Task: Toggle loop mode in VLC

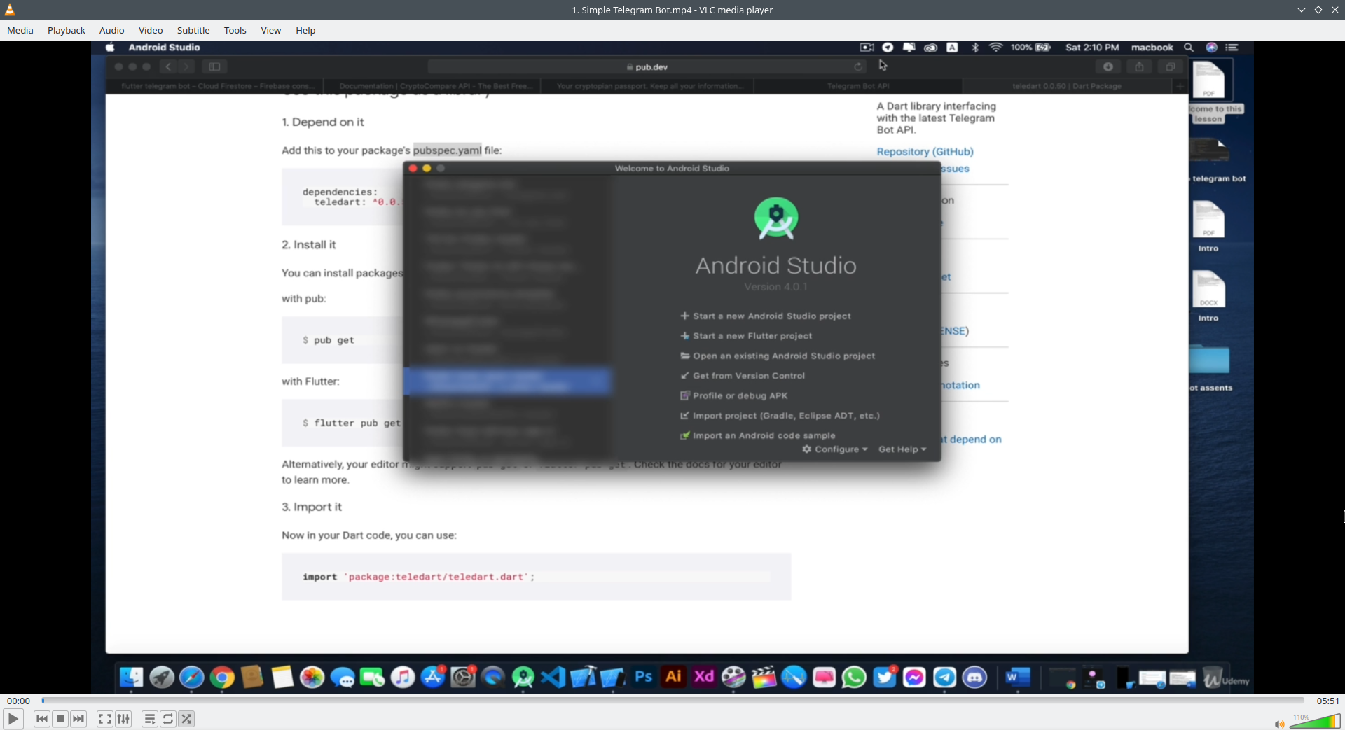Action: 168,719
